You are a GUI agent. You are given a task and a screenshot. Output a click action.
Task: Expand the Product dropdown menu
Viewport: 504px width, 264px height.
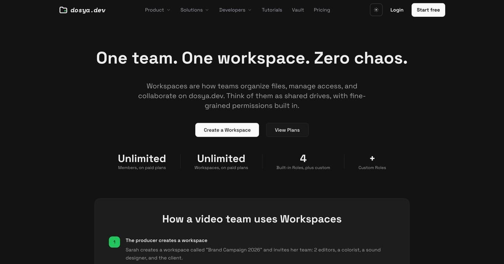coord(157,10)
